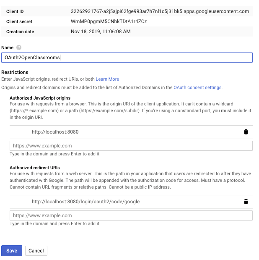Click the Client secret label
The width and height of the screenshot is (259, 260).
pos(19,21)
